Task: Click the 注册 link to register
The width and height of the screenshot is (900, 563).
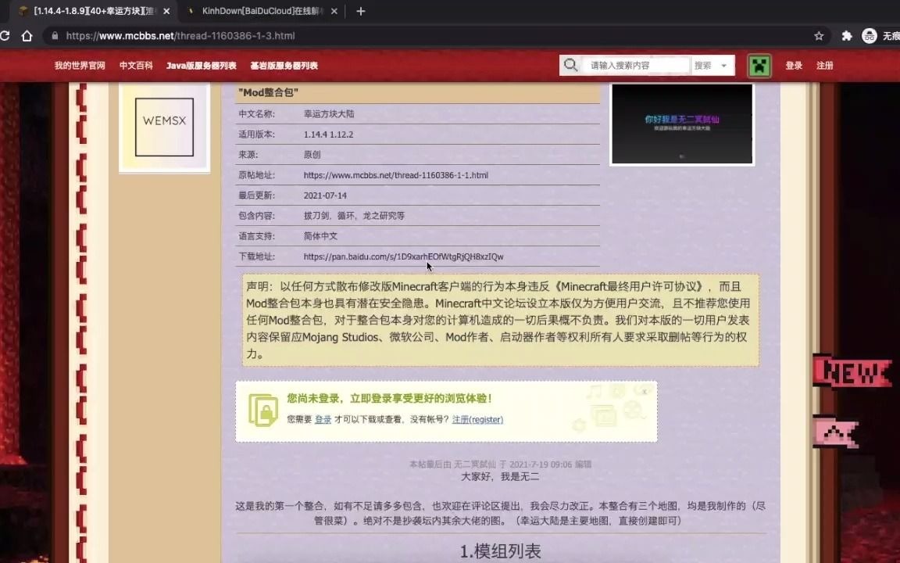Action: click(825, 66)
